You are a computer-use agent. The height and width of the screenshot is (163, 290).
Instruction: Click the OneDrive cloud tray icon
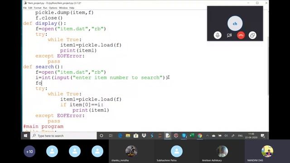tap(213, 136)
